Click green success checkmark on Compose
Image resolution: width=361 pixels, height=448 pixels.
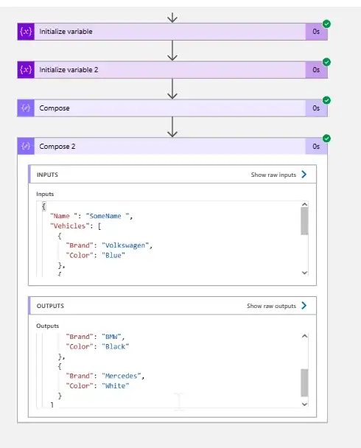[x=326, y=100]
